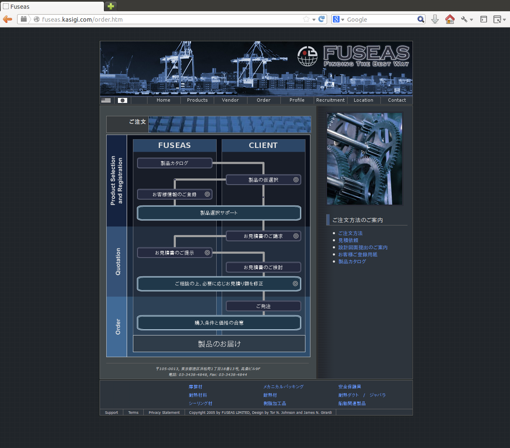510x448 pixels.
Task: Click the gears image thumbnail
Action: pos(365,159)
